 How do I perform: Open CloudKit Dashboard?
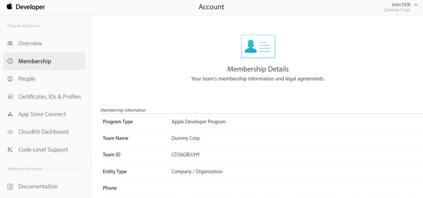(x=43, y=132)
